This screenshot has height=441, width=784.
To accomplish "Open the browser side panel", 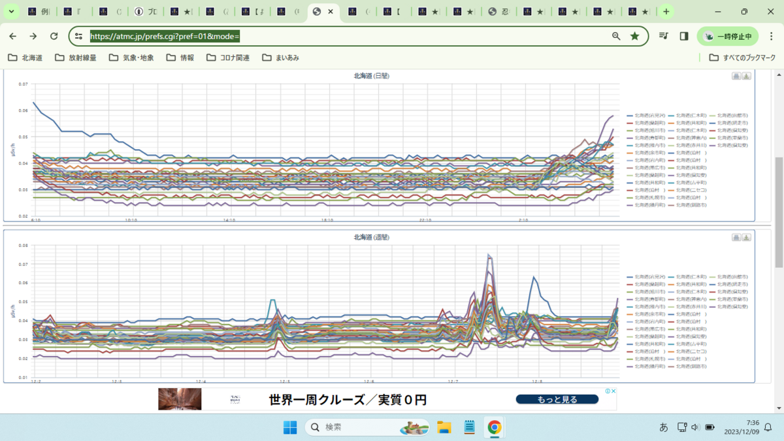I will 684,36.
